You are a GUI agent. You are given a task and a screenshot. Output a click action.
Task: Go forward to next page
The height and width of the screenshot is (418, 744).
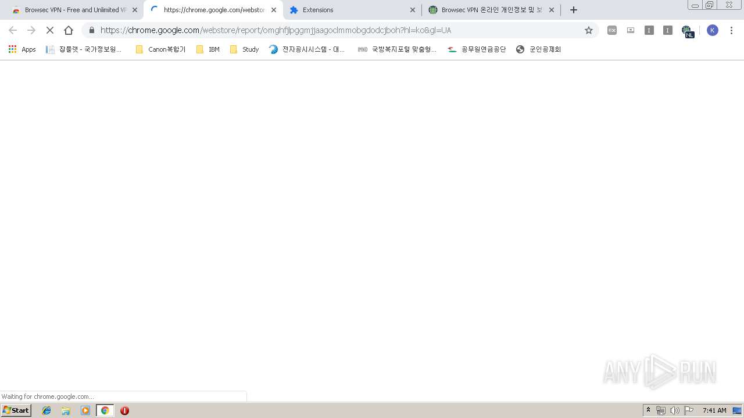pyautogui.click(x=31, y=30)
